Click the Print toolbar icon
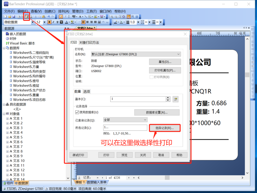This screenshot has width=257, height=193. coord(27,16)
